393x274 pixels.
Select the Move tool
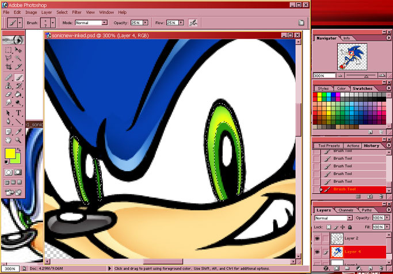(18, 50)
